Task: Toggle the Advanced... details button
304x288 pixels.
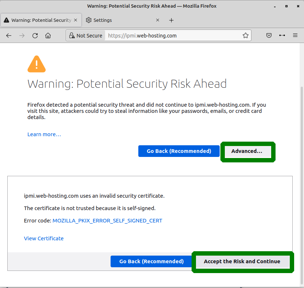Action: [247, 151]
